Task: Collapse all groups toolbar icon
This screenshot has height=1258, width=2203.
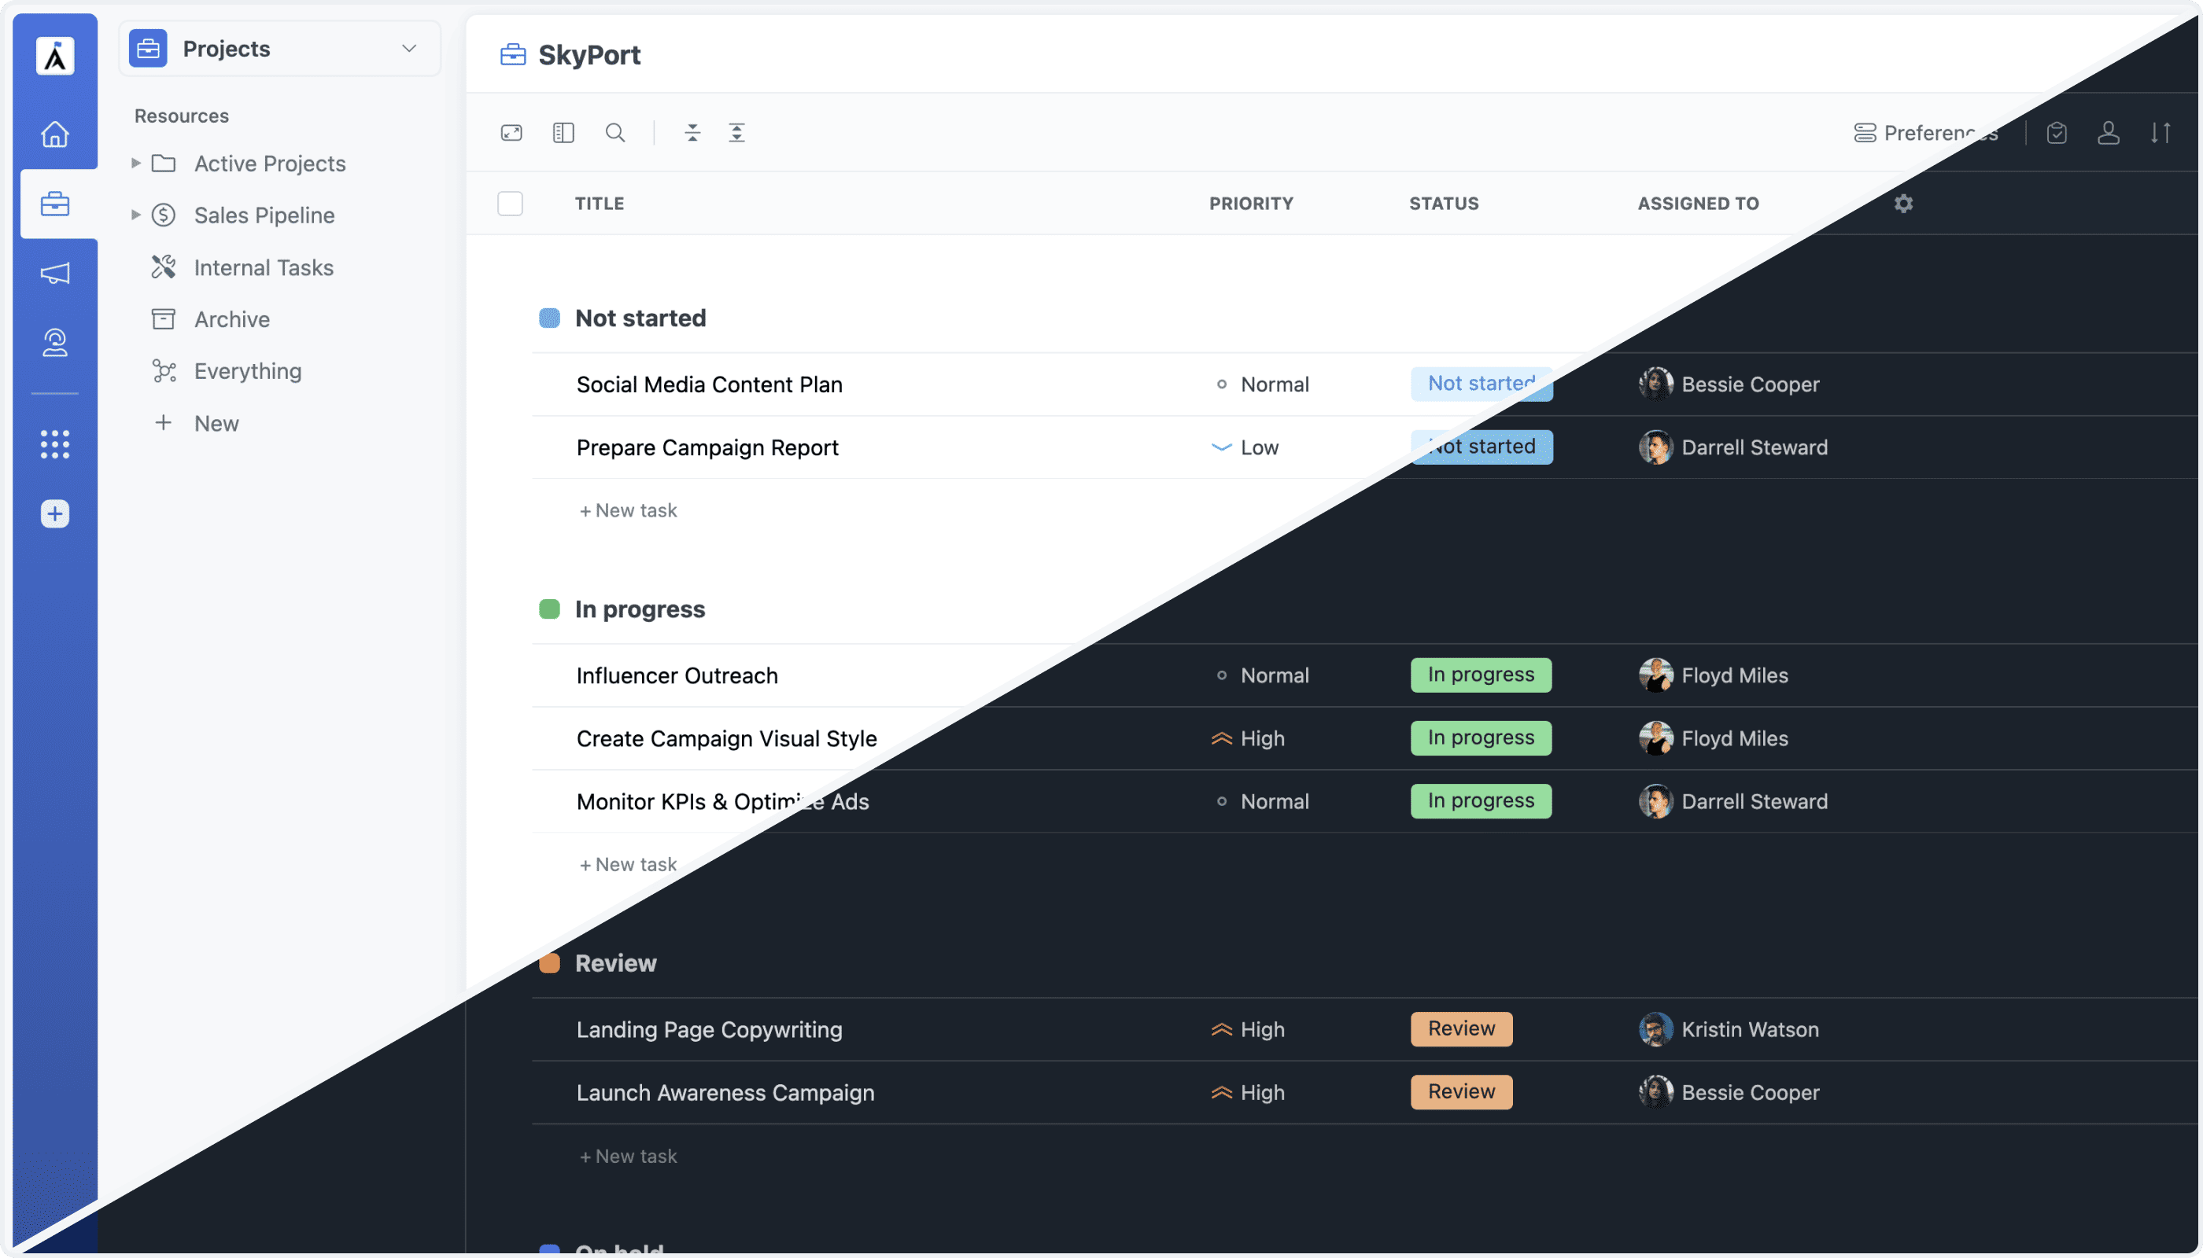Action: (x=692, y=133)
